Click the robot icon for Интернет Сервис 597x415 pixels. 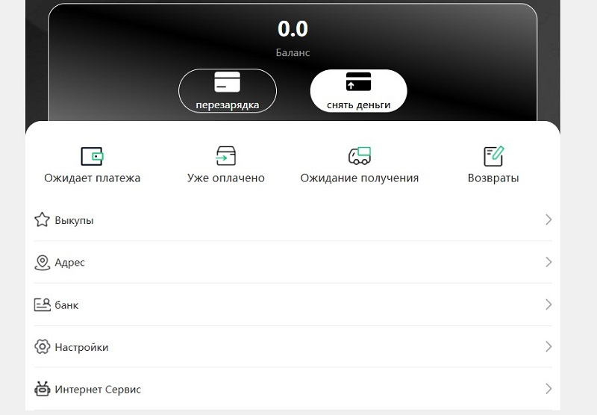pyautogui.click(x=42, y=389)
